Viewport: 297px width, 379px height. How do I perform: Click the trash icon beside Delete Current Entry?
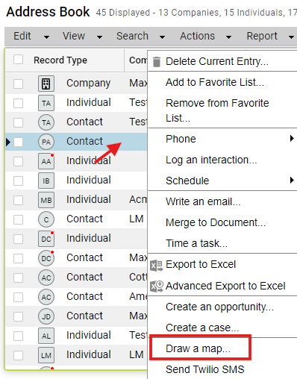[157, 62]
